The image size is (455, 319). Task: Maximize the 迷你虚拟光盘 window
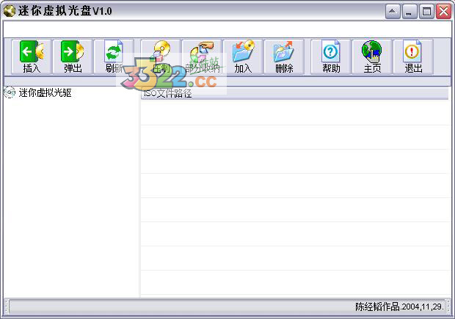click(426, 12)
